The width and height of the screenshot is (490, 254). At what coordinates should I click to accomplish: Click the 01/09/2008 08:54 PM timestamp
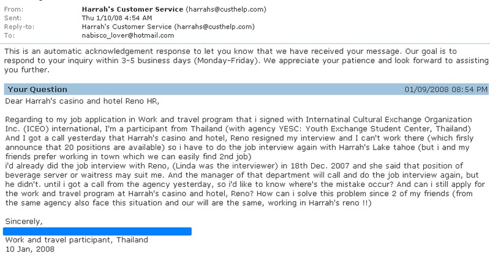coord(446,90)
